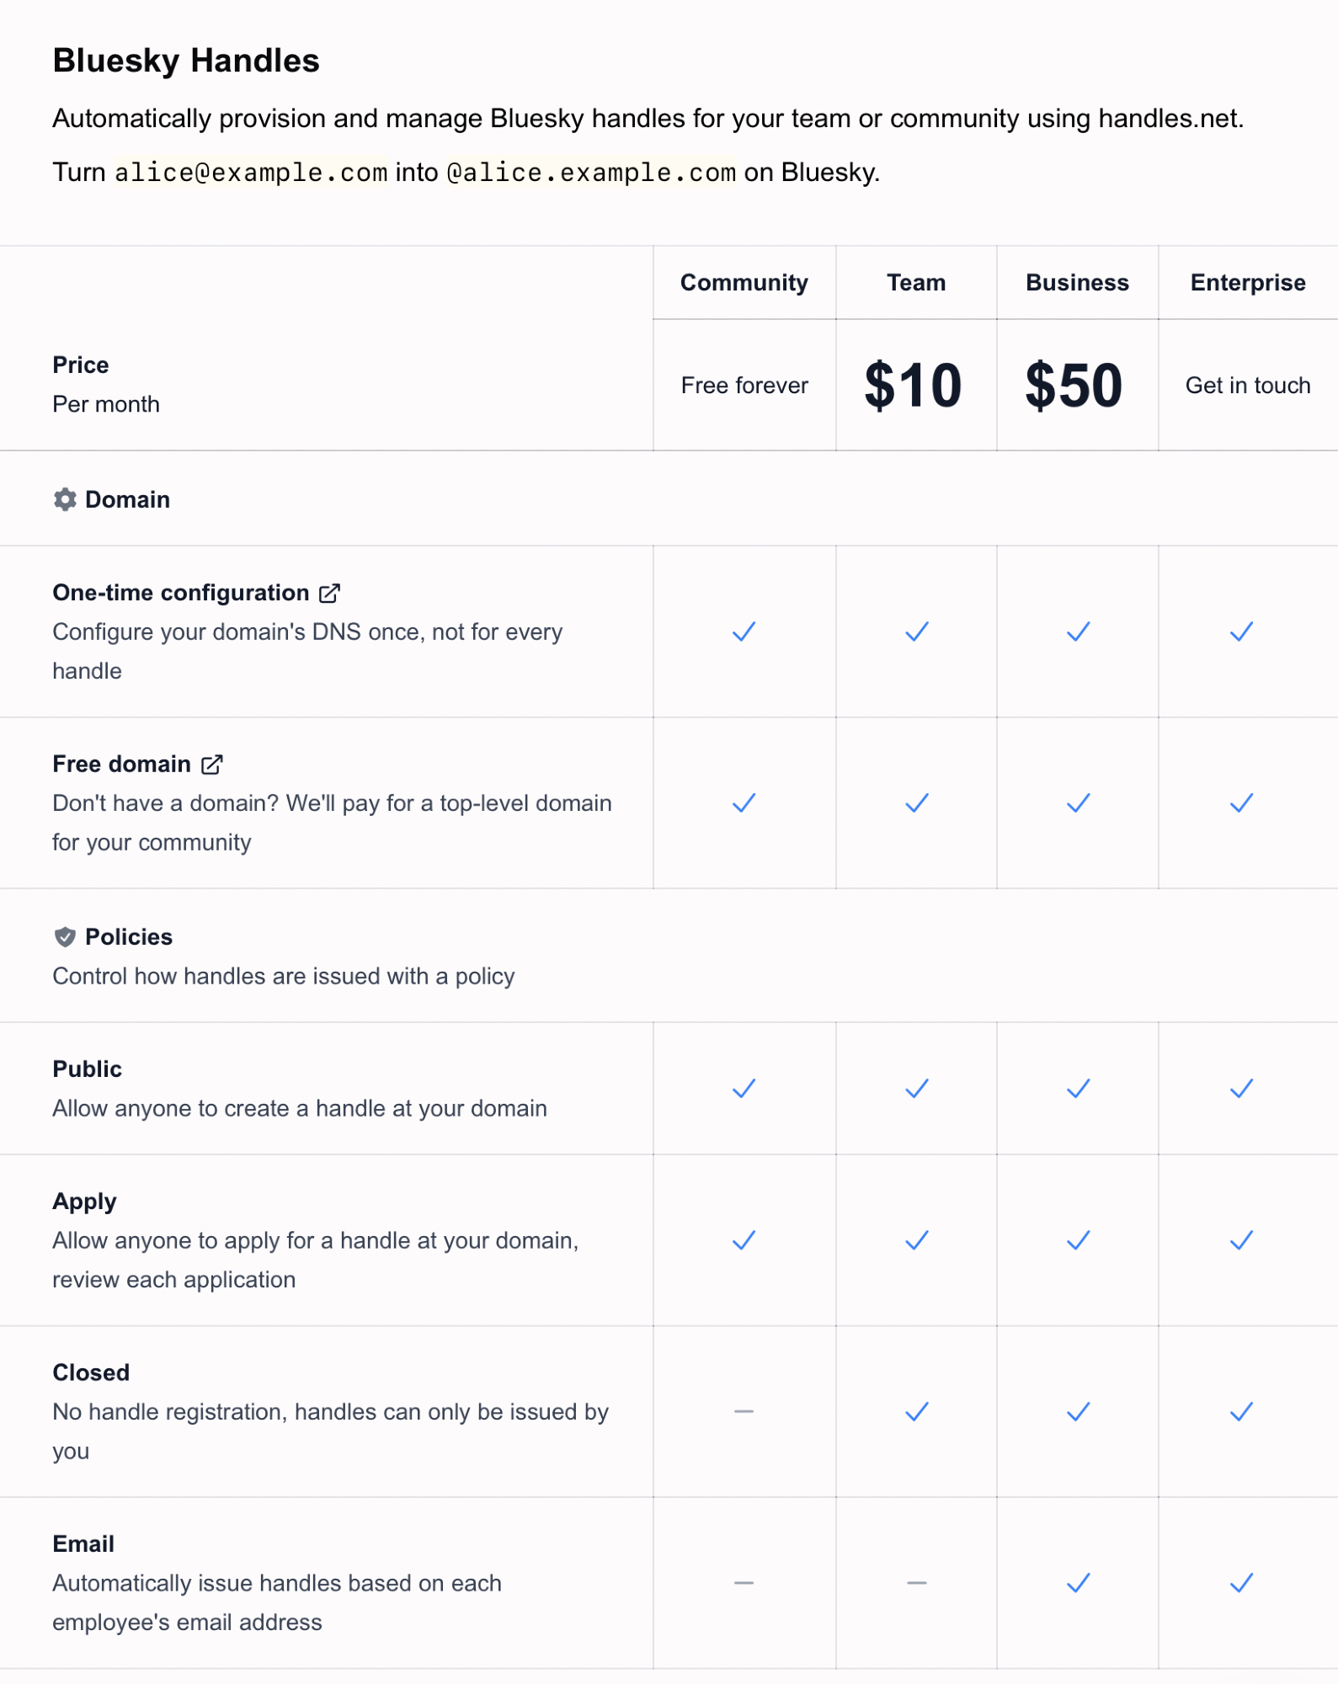Screen dimensions: 1338x1684
Task: Select the Enterprise plan column header
Action: coord(1247,283)
